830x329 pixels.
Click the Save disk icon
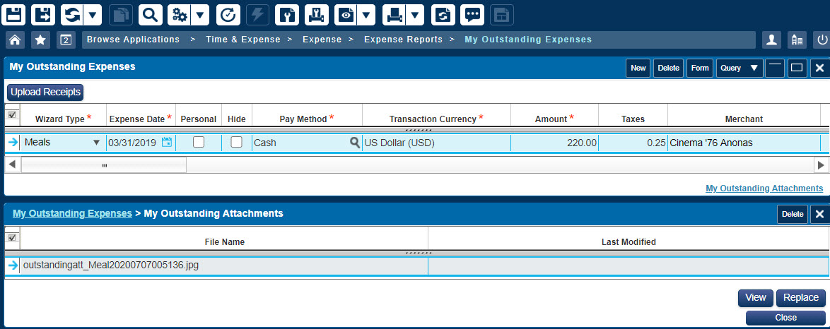click(x=16, y=14)
